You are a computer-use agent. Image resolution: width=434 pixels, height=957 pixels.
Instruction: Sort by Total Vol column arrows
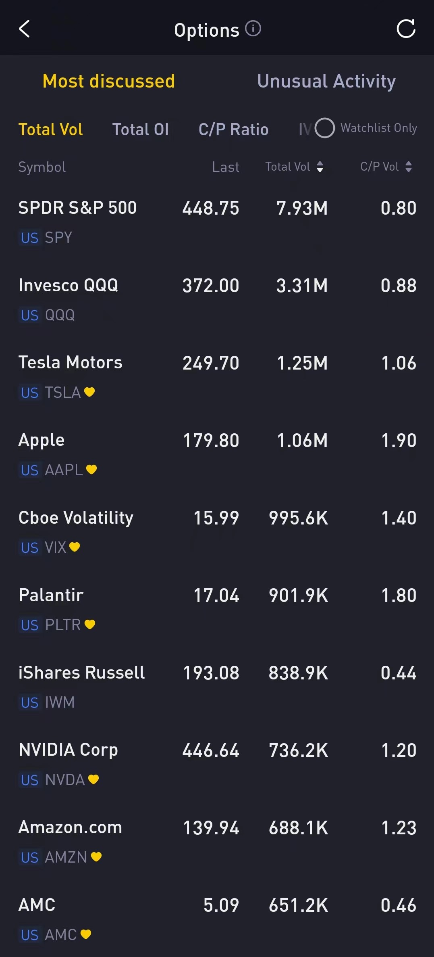point(320,167)
